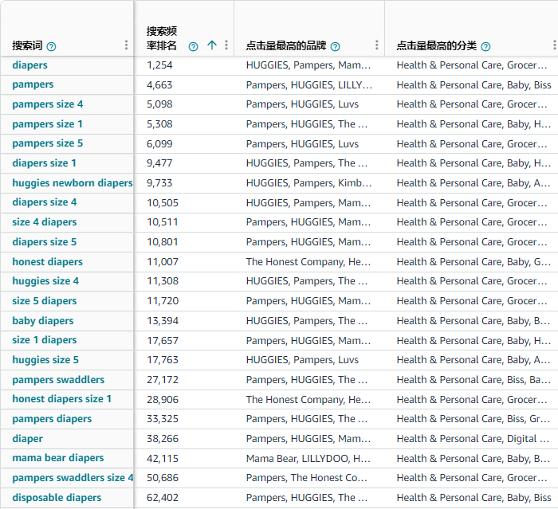
Task: Select rank value 11,007
Action: point(163,262)
